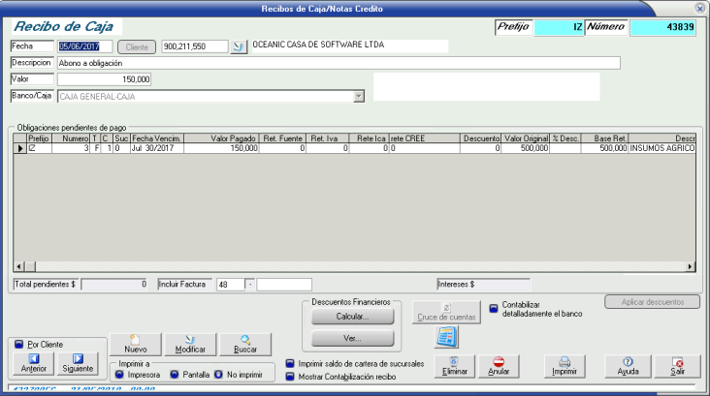Go to the Anterior receipt
This screenshot has height=396, width=710.
click(34, 362)
